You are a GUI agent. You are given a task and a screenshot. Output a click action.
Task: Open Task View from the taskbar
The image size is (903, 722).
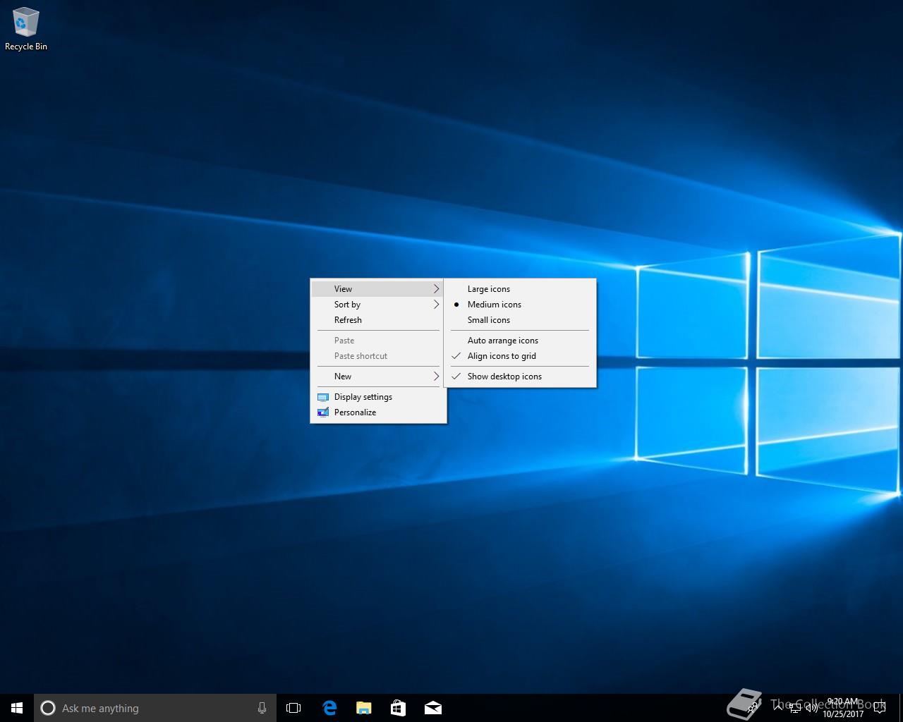pyautogui.click(x=293, y=708)
